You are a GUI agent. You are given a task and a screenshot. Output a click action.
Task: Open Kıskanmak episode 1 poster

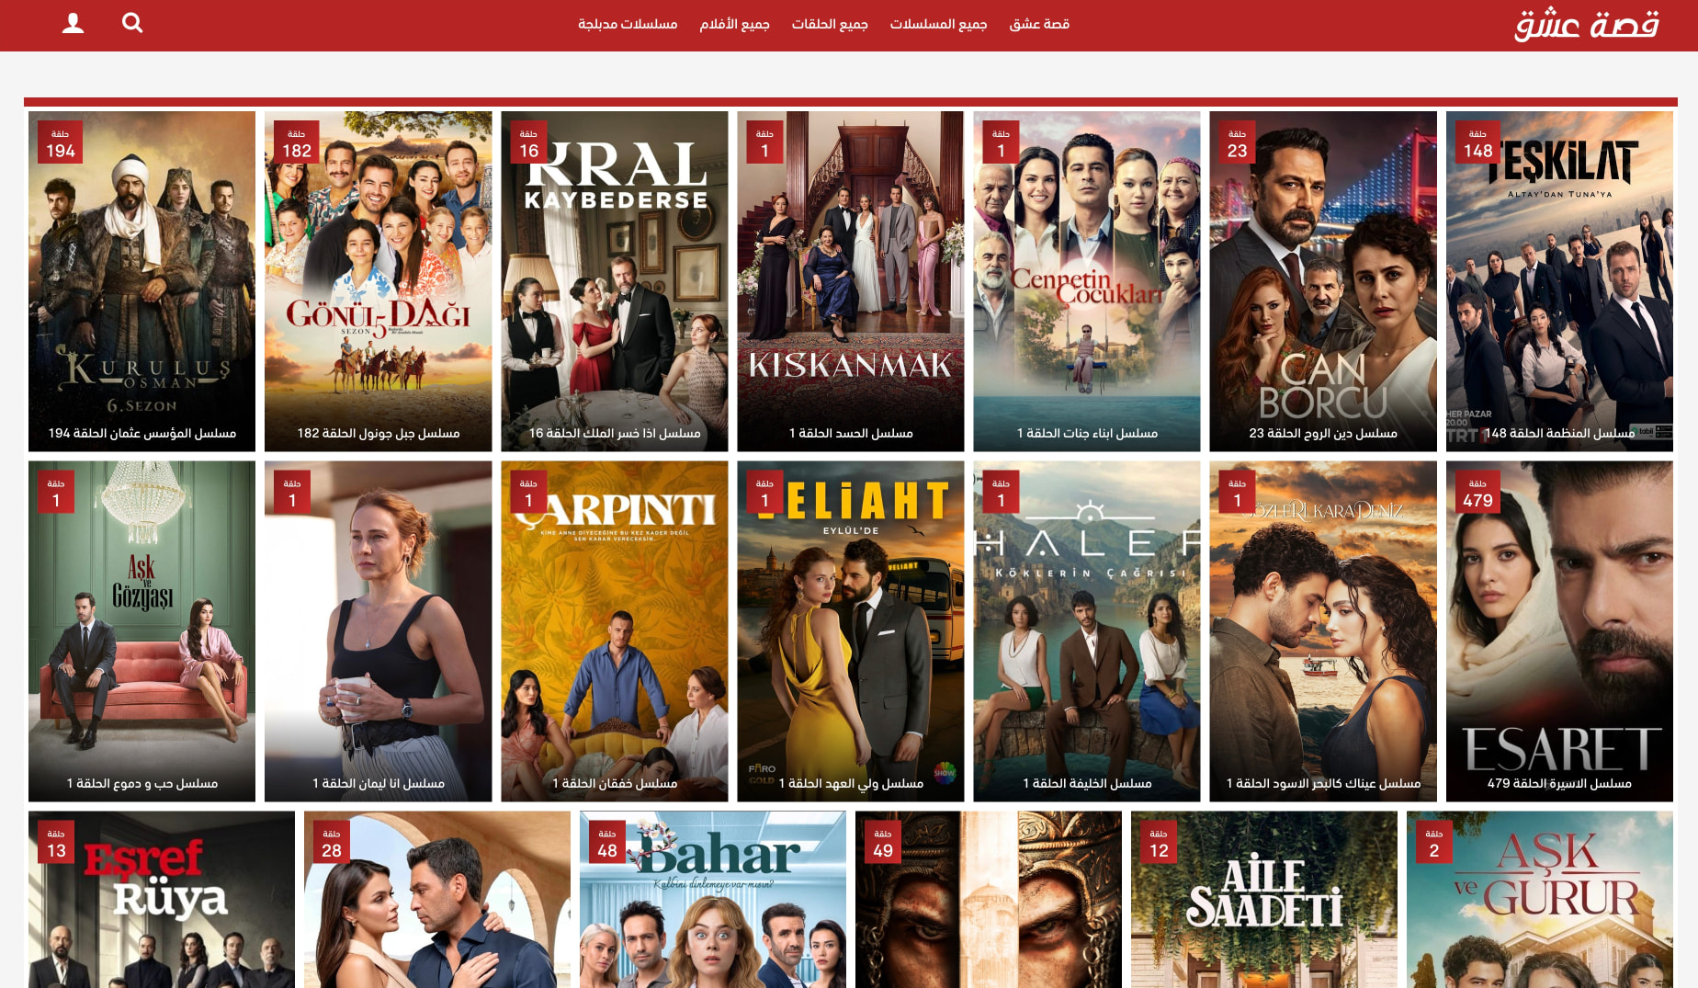tap(850, 281)
